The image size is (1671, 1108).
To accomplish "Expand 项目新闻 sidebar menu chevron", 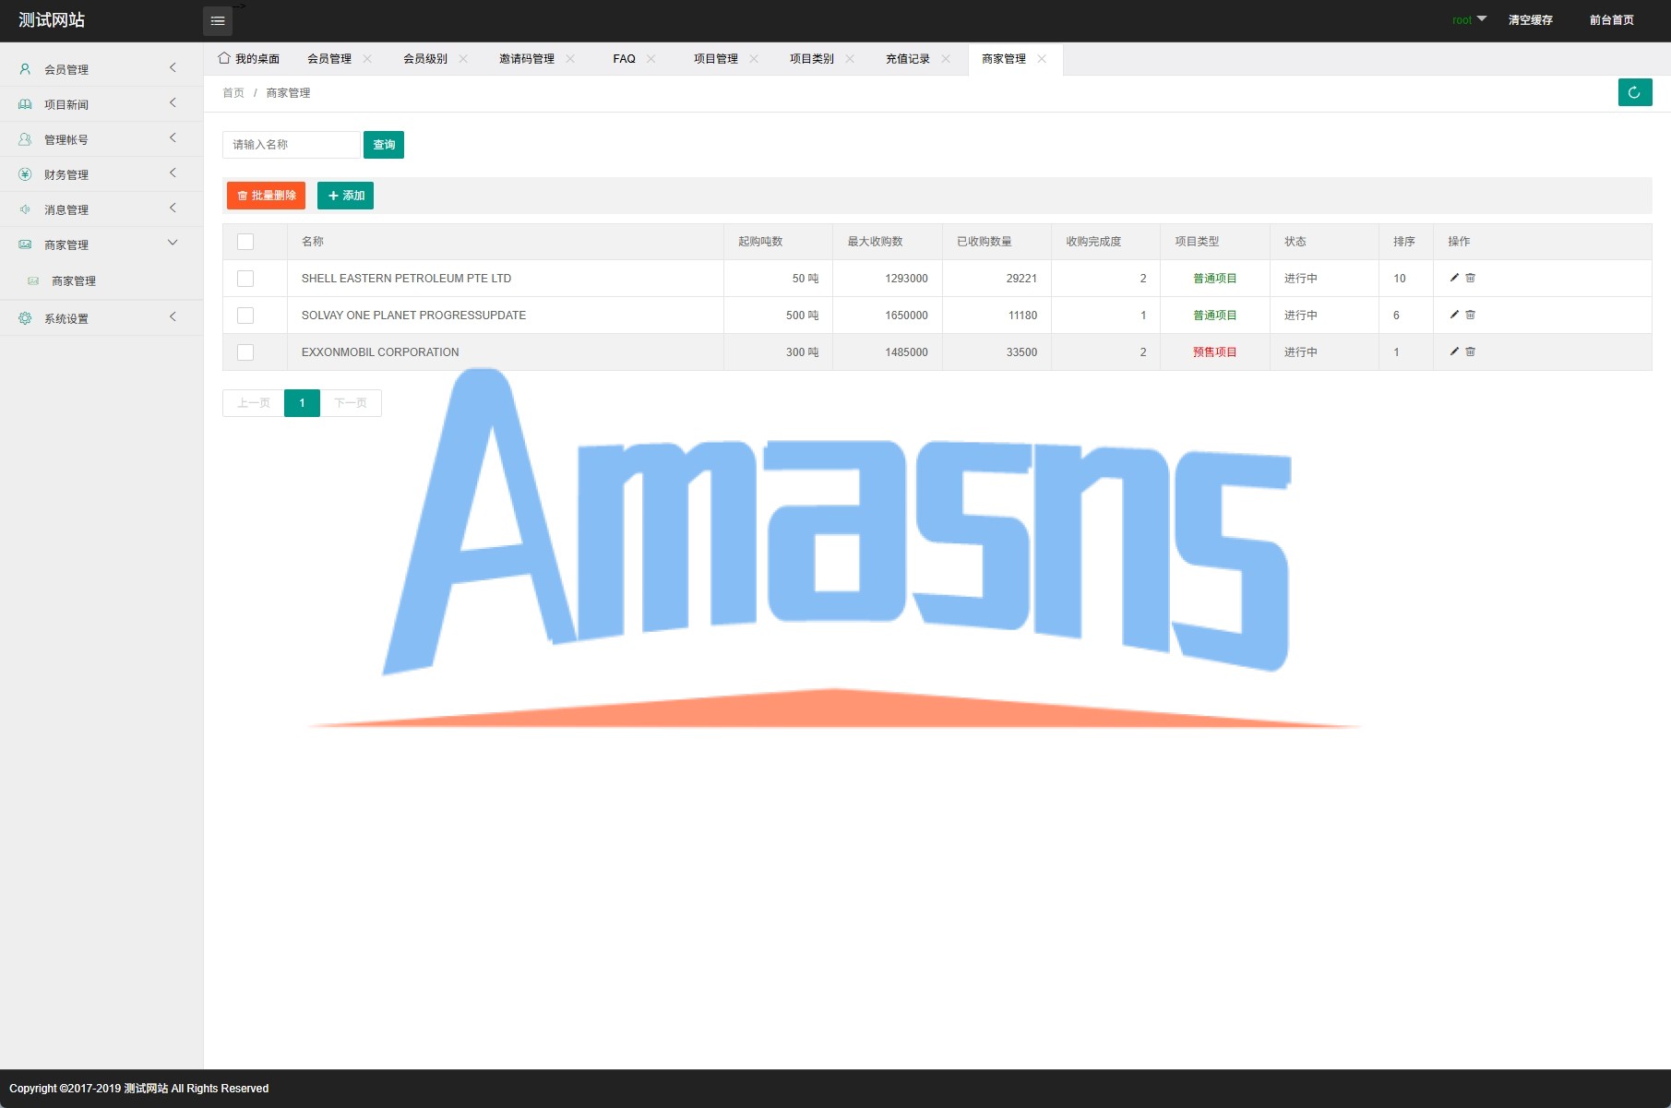I will [x=173, y=103].
